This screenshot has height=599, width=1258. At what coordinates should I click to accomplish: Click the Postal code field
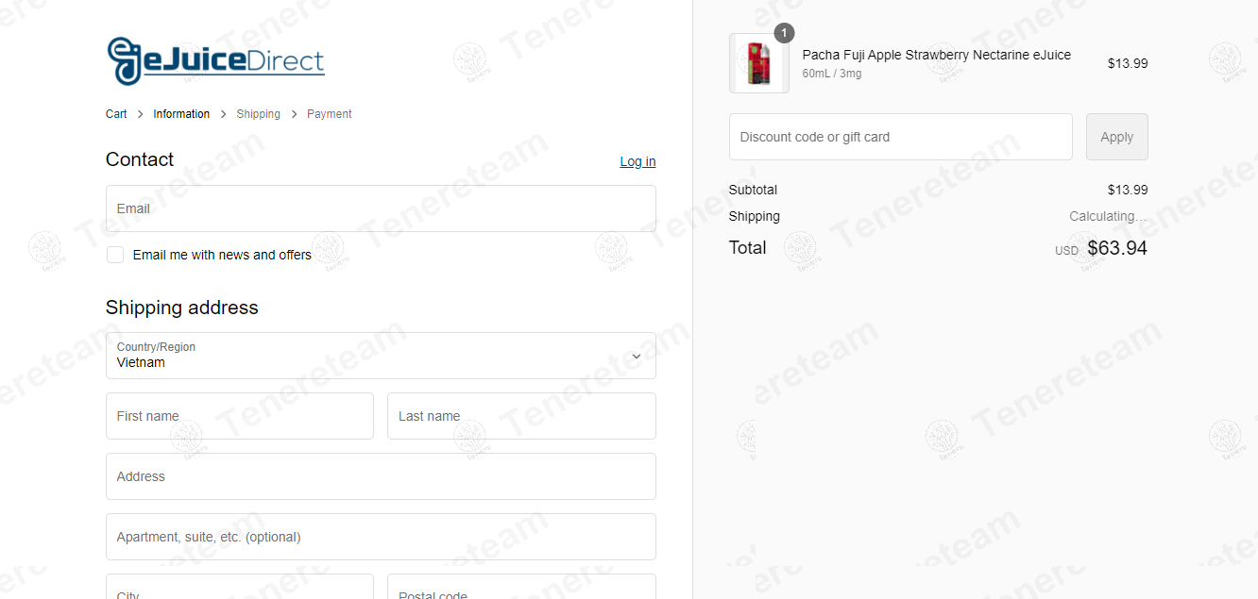tap(521, 589)
